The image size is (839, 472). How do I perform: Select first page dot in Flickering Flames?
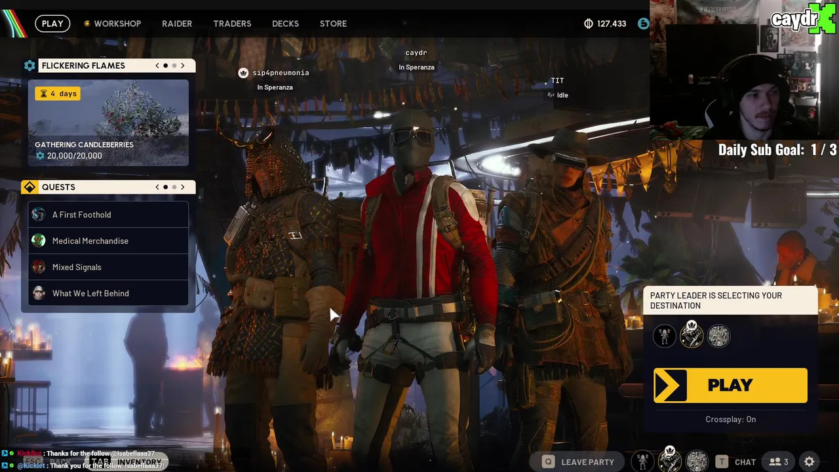pyautogui.click(x=165, y=66)
